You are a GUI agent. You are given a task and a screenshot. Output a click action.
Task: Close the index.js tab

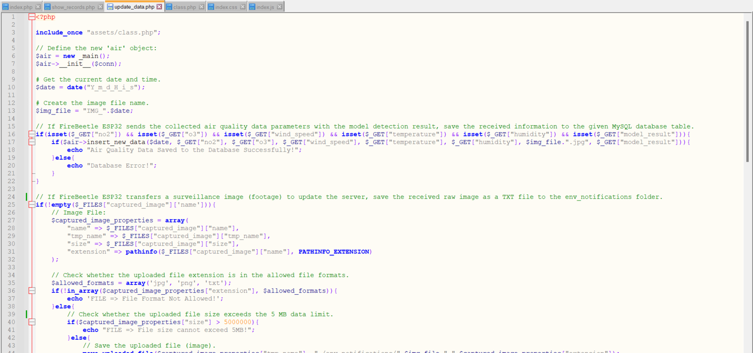click(280, 7)
